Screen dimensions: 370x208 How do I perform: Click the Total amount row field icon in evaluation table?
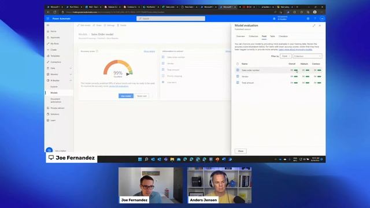pos(238,83)
